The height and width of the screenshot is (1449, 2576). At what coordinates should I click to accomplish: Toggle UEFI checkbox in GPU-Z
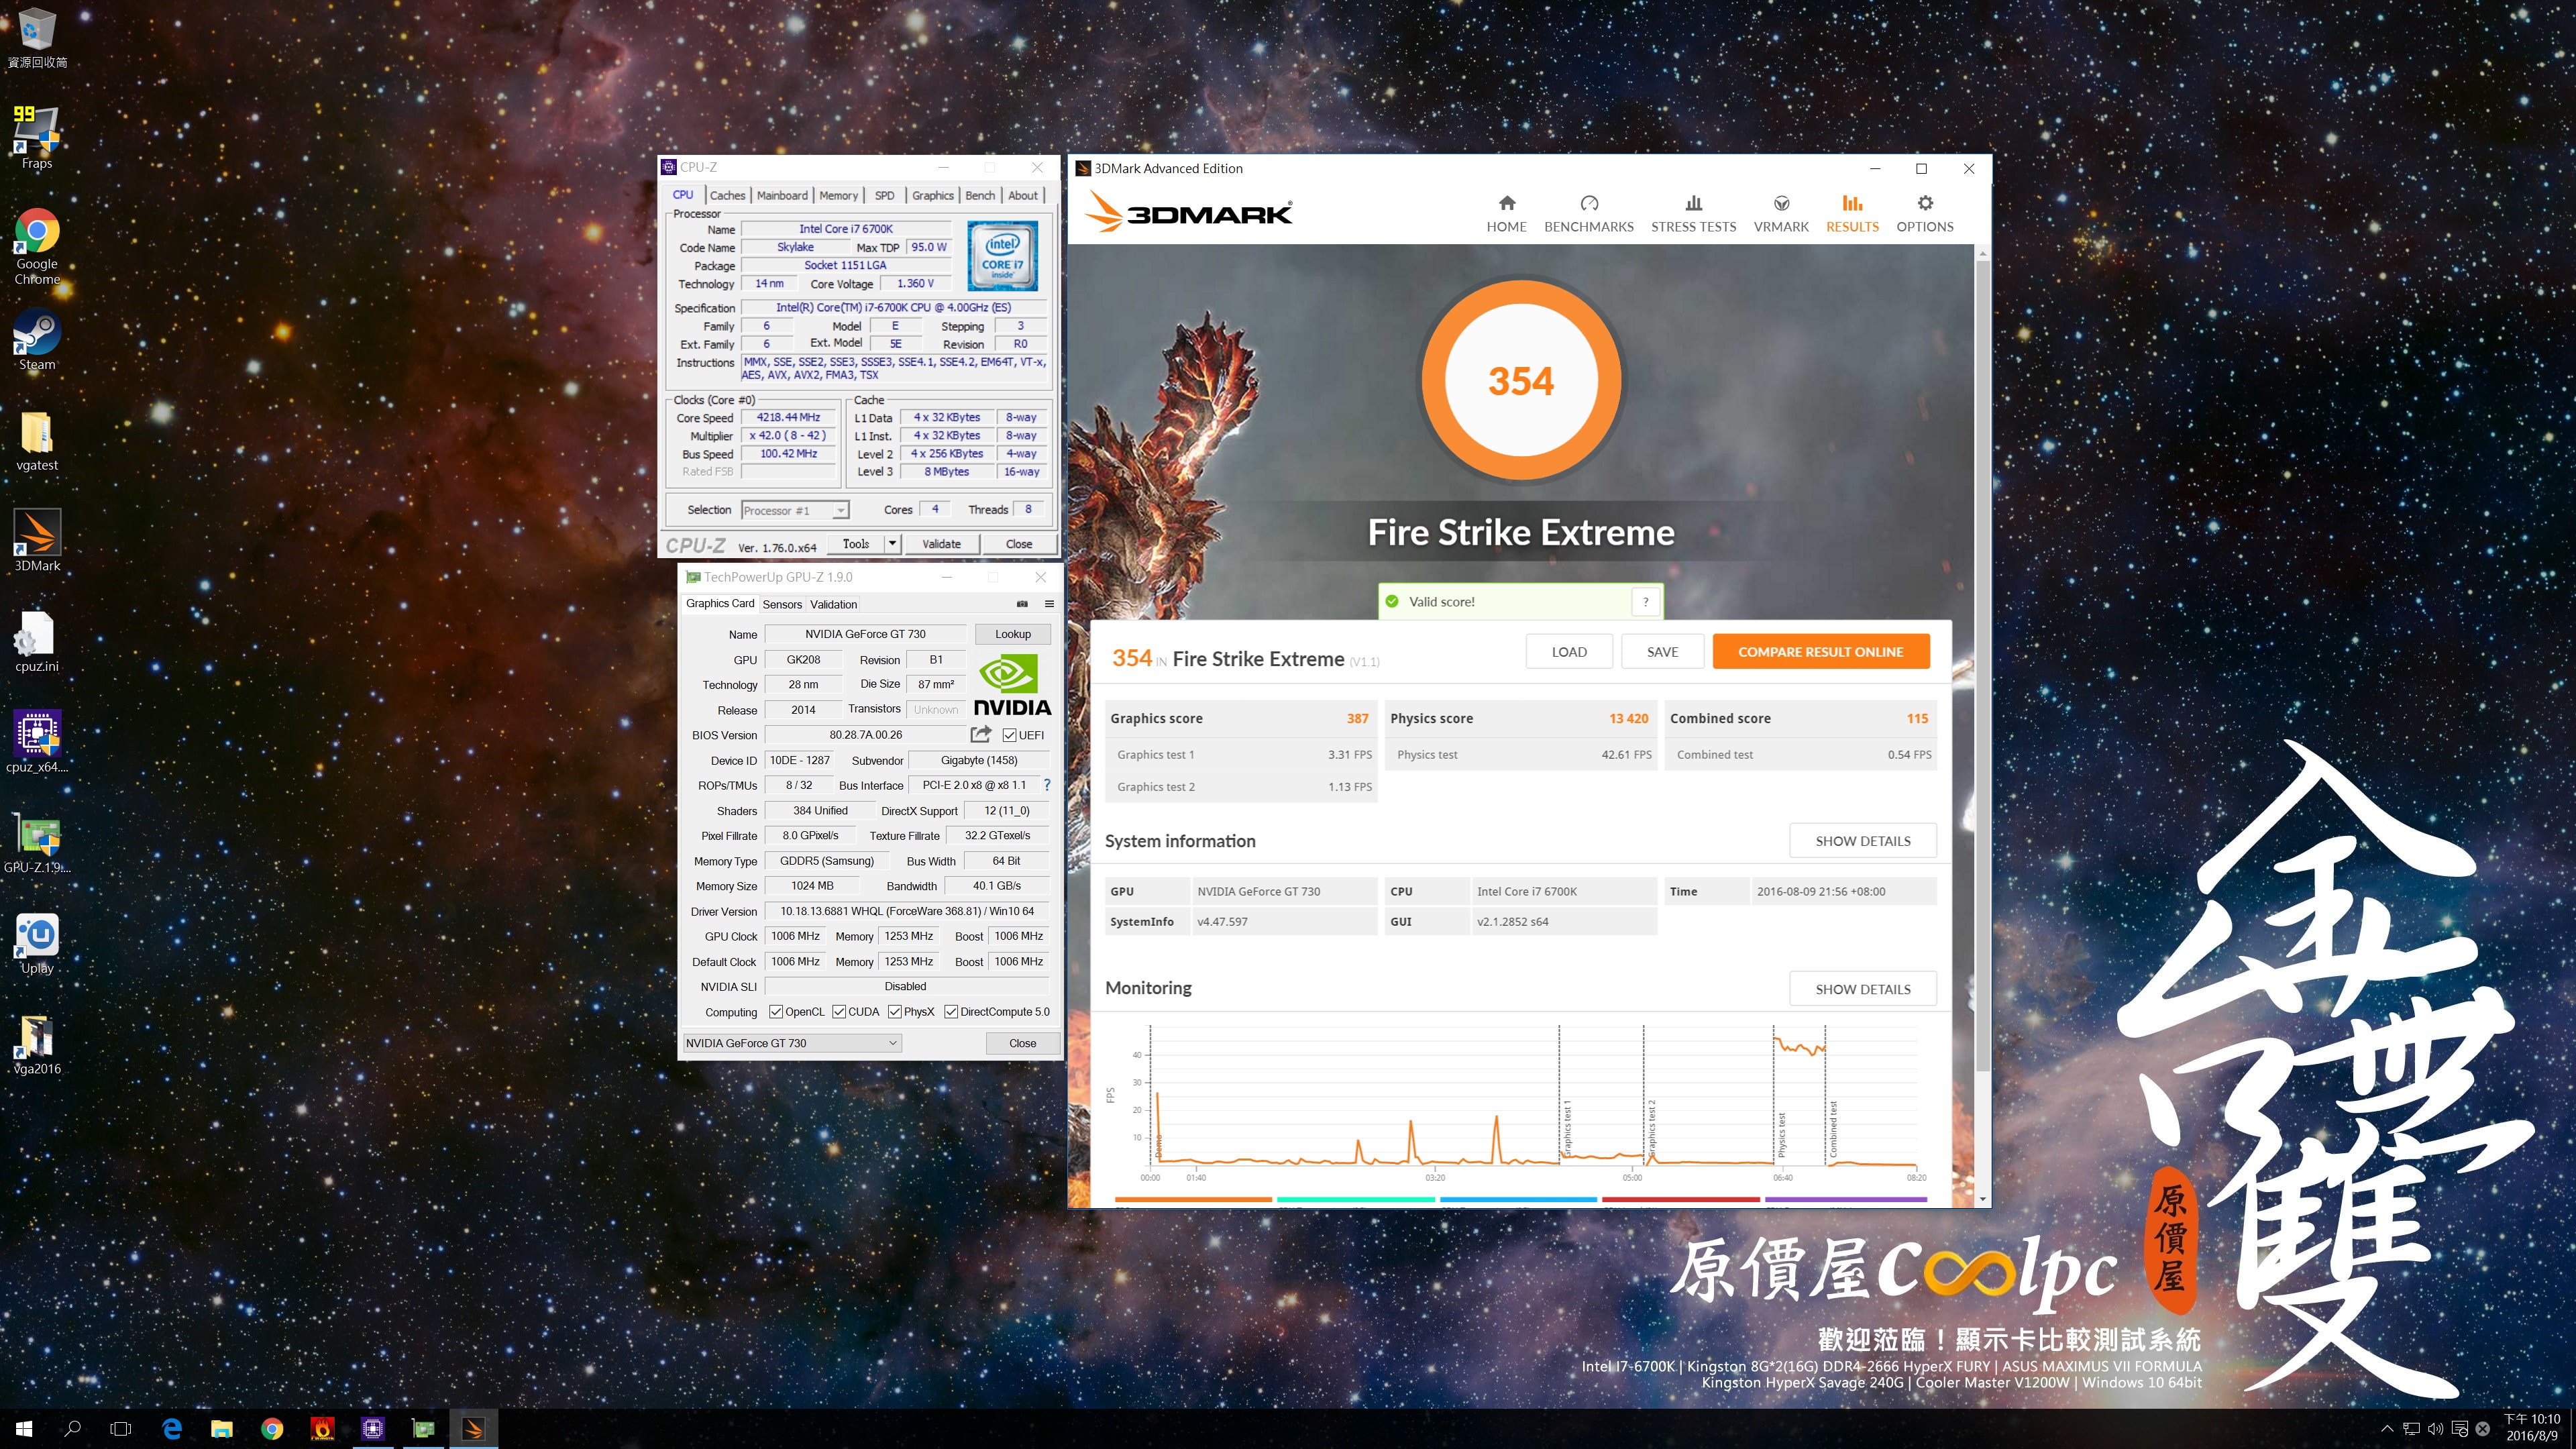tap(1009, 735)
